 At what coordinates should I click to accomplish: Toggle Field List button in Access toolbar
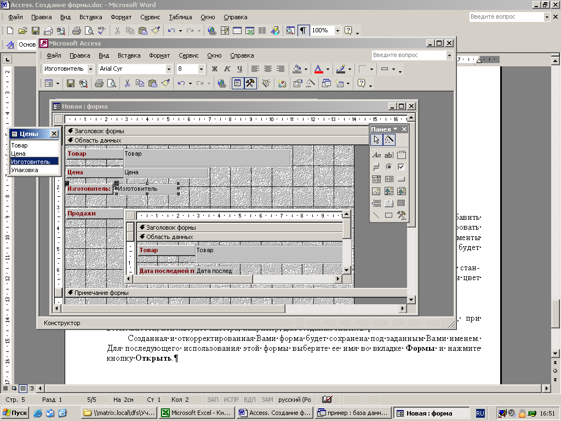click(237, 83)
